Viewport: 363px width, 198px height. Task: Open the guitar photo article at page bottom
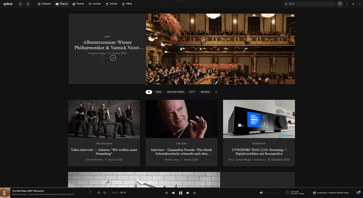[x=144, y=179]
